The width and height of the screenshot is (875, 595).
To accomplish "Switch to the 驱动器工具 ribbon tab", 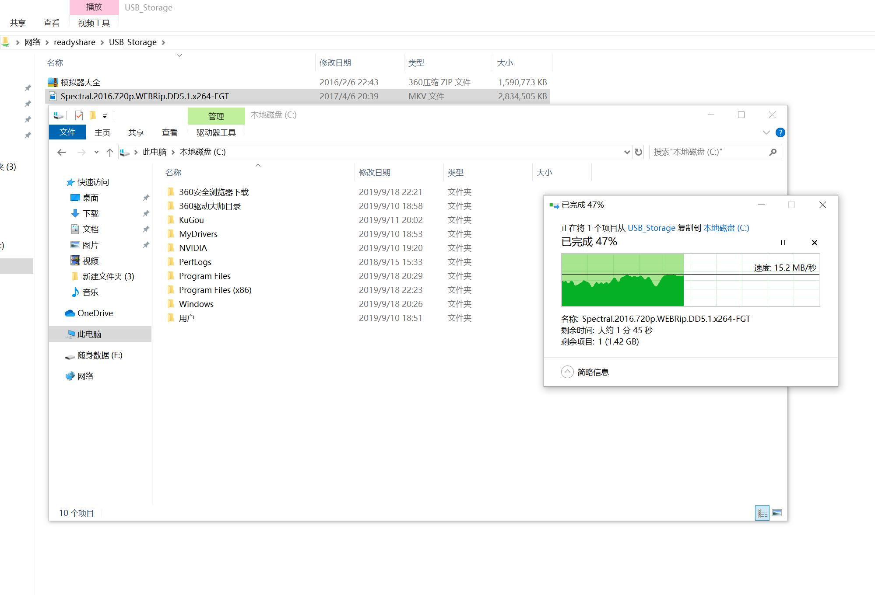I will coord(216,132).
